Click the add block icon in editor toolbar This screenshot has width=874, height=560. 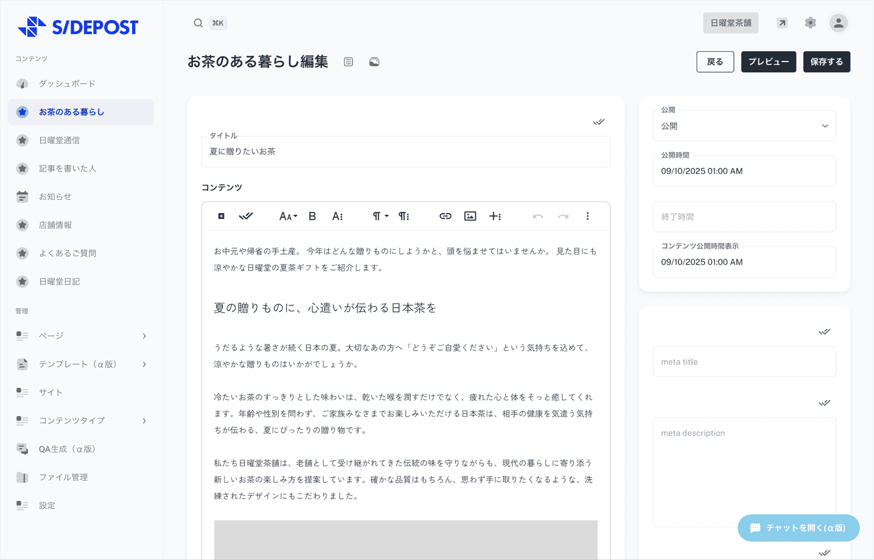point(222,216)
